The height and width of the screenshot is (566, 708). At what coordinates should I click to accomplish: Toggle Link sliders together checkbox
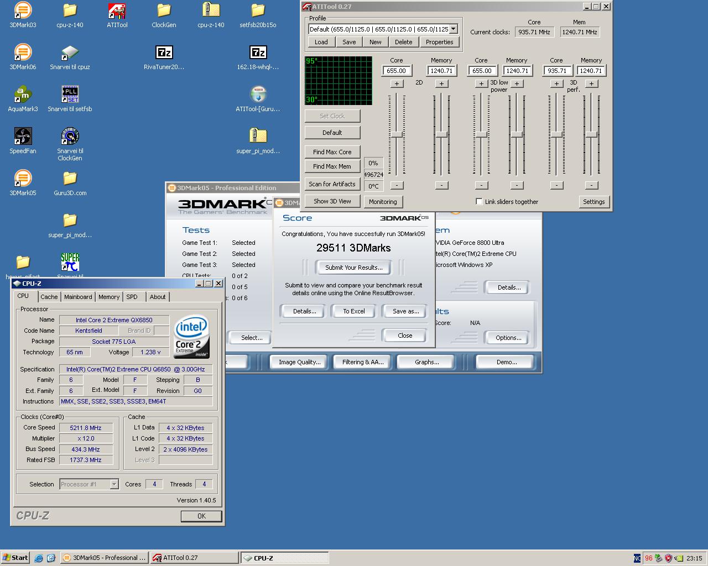[479, 202]
